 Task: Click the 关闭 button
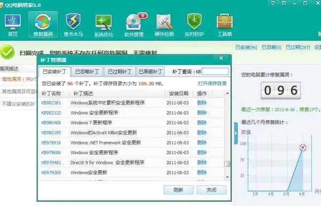(x=211, y=190)
